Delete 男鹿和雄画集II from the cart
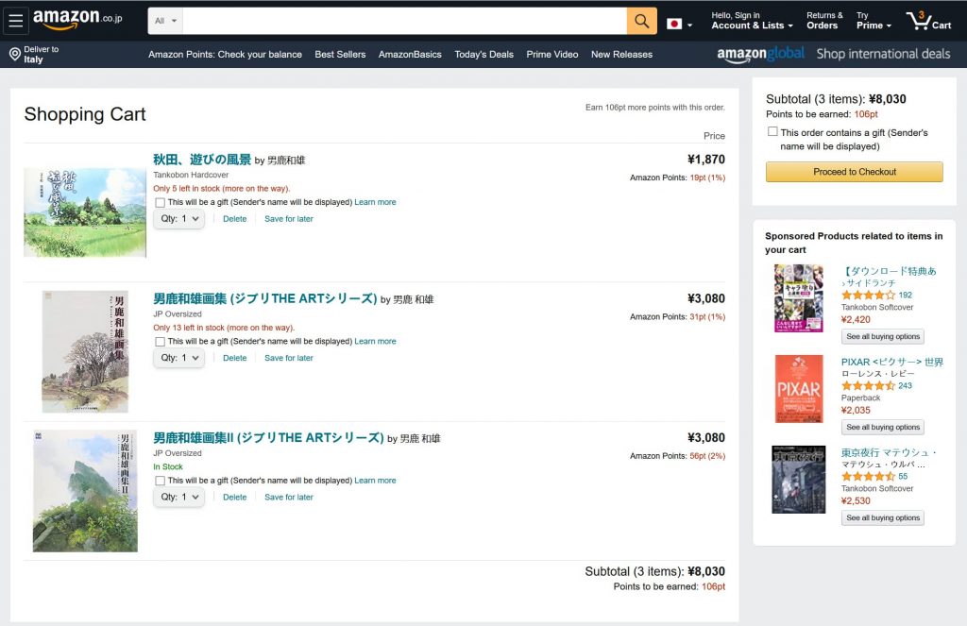The height and width of the screenshot is (626, 967). 234,498
